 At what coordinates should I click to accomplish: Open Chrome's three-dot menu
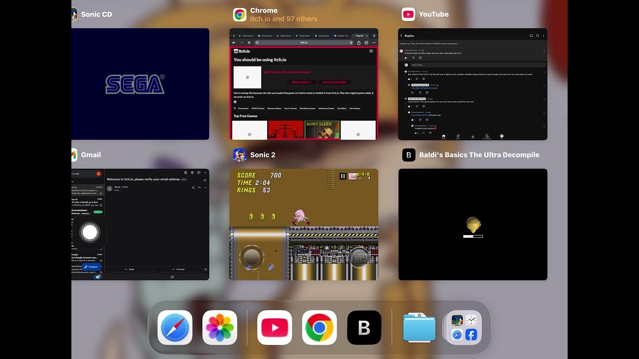click(x=374, y=42)
